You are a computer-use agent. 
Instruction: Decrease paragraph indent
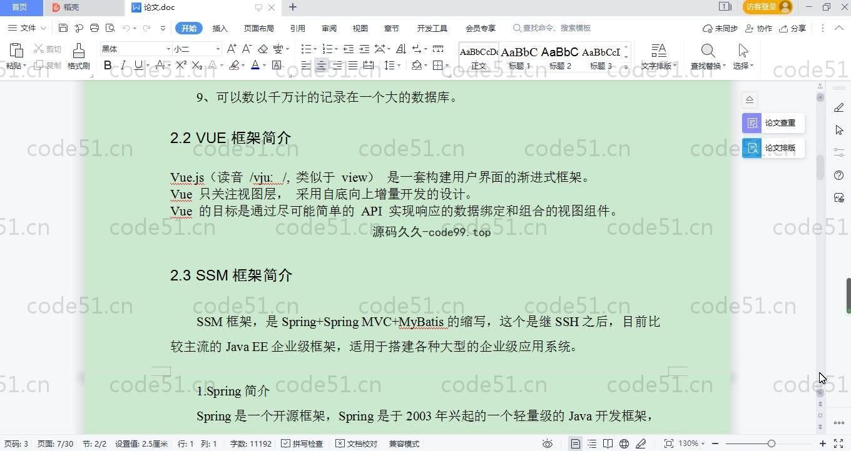tap(349, 49)
